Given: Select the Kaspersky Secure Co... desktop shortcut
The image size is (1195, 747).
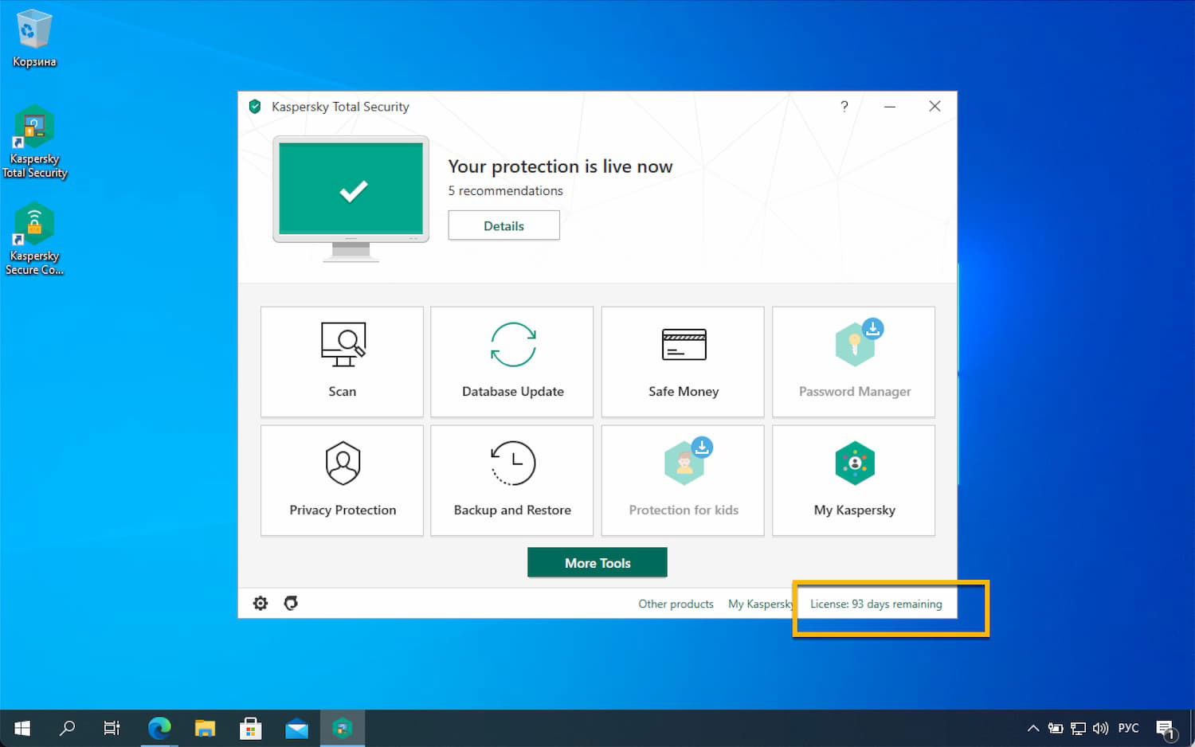Looking at the screenshot, I should (34, 240).
